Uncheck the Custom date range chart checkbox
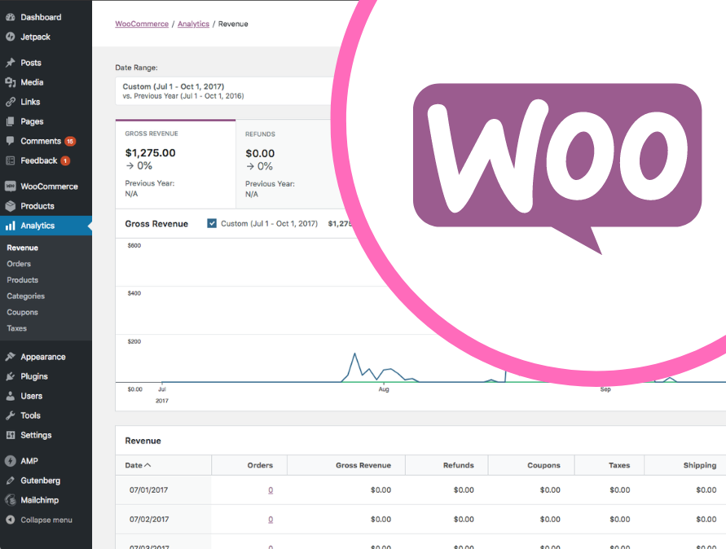726x549 pixels. click(x=212, y=223)
